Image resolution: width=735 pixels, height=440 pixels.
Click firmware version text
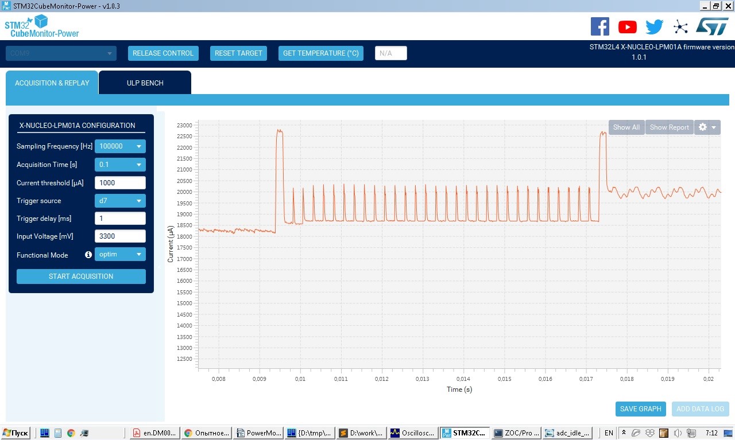point(661,52)
